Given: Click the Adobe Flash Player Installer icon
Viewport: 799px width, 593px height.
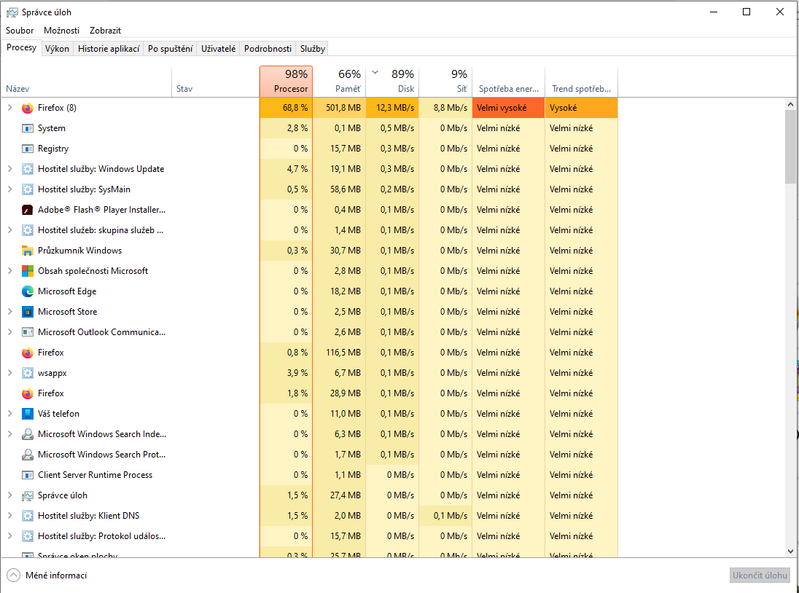Looking at the screenshot, I should (28, 210).
